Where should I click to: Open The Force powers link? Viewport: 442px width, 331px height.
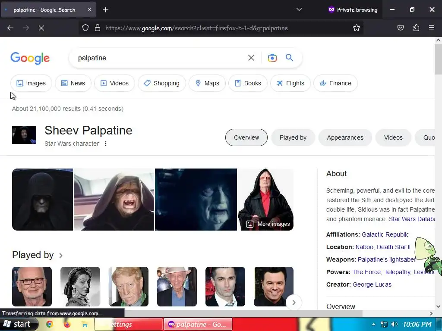tap(366, 272)
